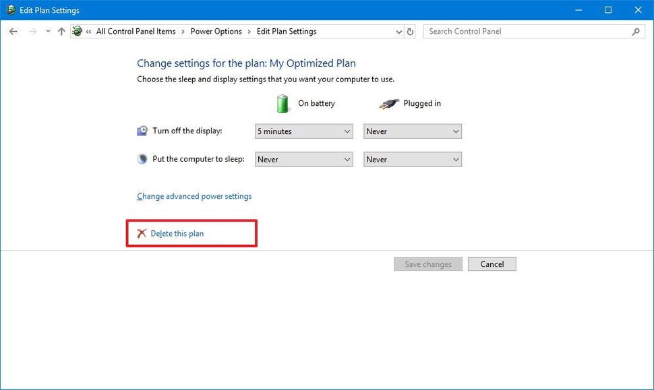Click the sleep moon icon
Image resolution: width=654 pixels, height=390 pixels.
142,158
